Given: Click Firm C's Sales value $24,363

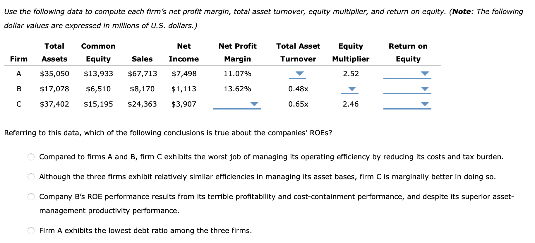Looking at the screenshot, I should [x=142, y=104].
